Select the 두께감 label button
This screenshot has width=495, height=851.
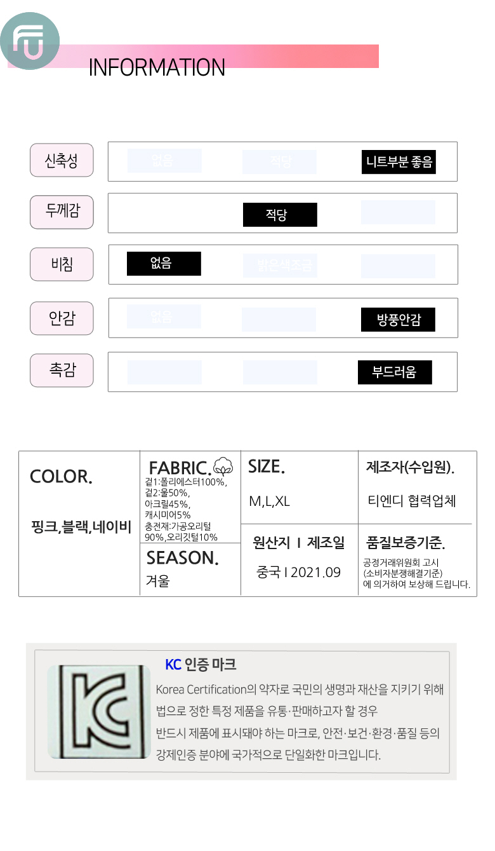[x=62, y=212]
